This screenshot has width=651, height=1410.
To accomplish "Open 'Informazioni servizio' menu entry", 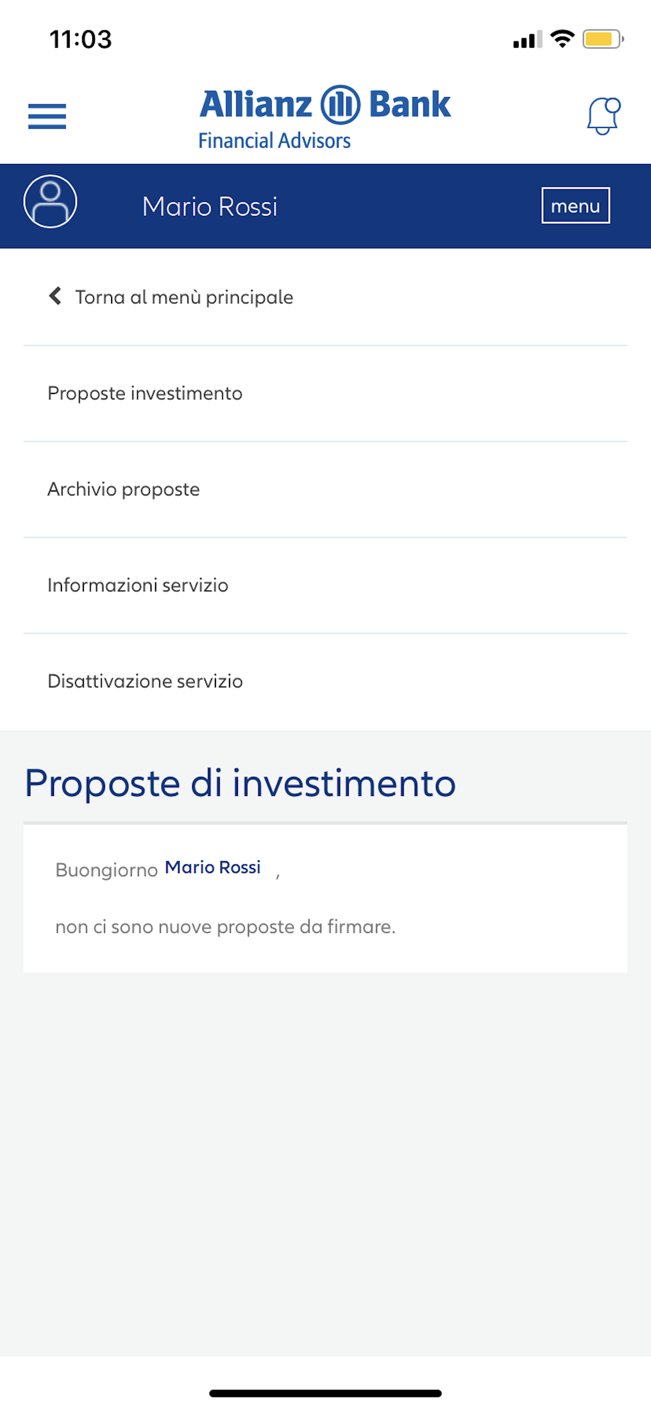I will click(138, 585).
